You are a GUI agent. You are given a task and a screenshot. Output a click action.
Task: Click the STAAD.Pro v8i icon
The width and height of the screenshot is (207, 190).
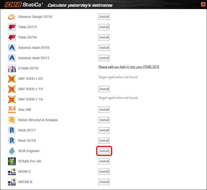(x=12, y=161)
